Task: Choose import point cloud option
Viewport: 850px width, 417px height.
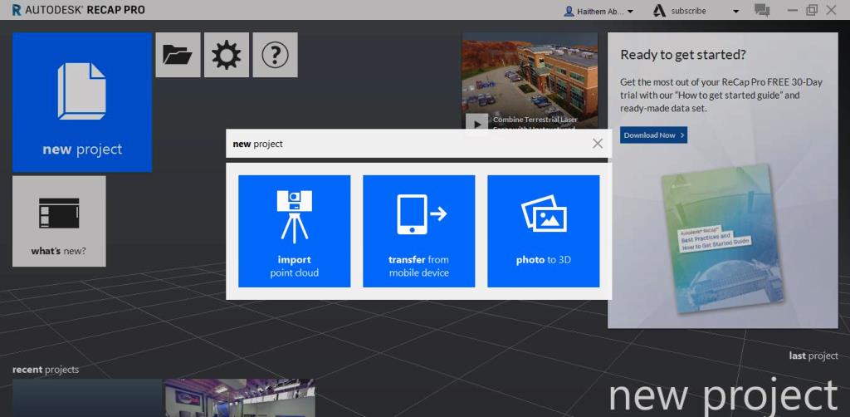Action: 295,231
